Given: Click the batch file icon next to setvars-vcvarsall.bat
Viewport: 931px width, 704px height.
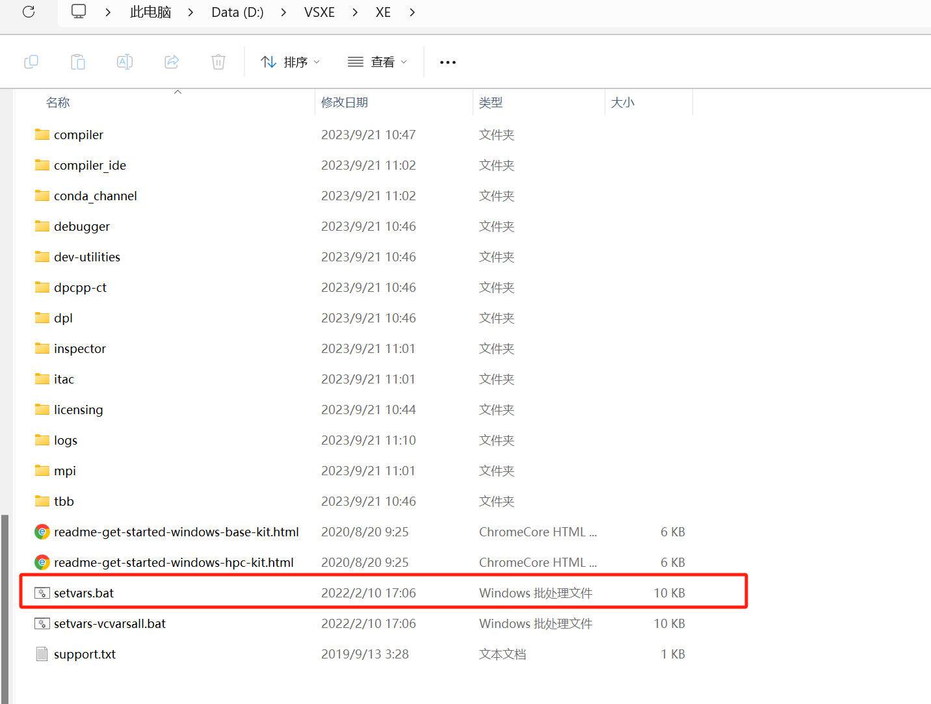Looking at the screenshot, I should coord(42,623).
